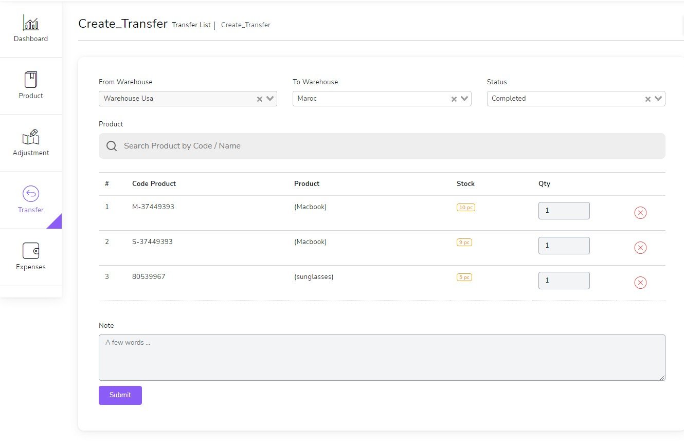Image resolution: width=684 pixels, height=446 pixels.
Task: Select the Transfer arrow icon
Action: tap(31, 194)
